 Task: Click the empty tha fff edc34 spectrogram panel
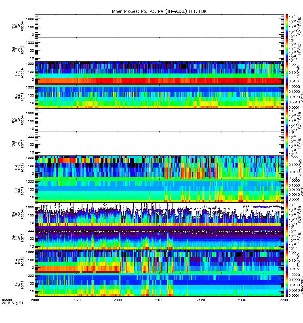pos(159,26)
